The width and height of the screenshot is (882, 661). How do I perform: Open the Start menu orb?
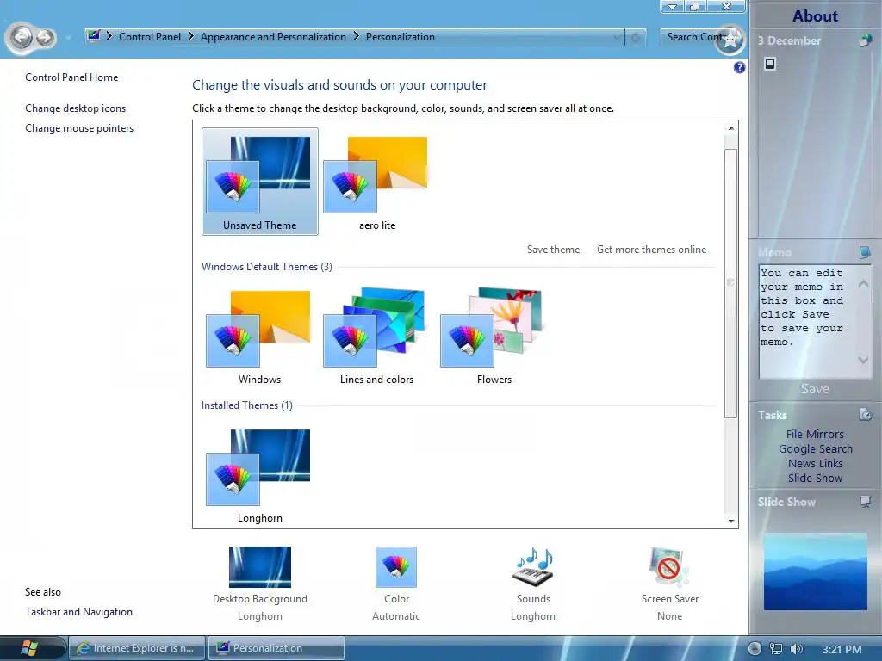click(x=29, y=648)
